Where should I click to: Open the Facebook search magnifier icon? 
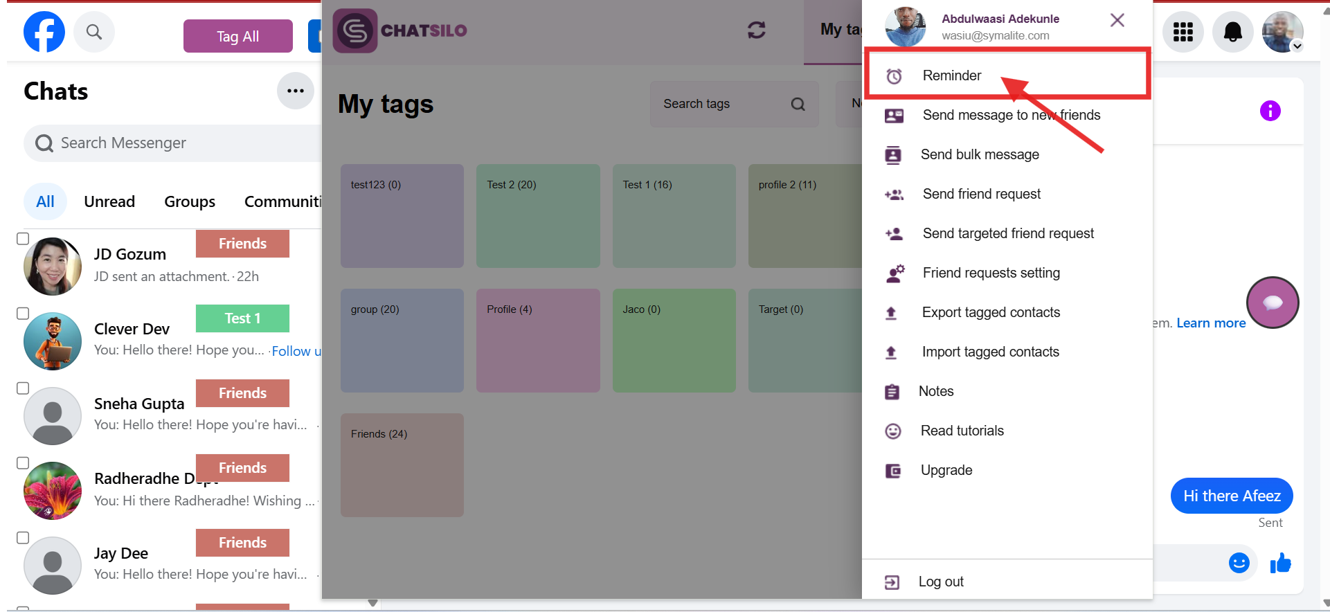point(94,32)
